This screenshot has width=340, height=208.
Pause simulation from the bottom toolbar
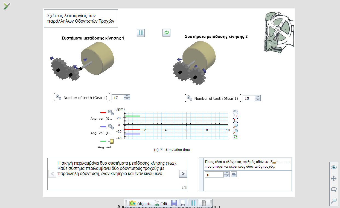pos(193,203)
